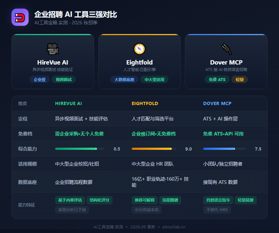The height and width of the screenshot is (233, 279).
Task: Click the 结构化评分 chip
Action: (x=99, y=200)
